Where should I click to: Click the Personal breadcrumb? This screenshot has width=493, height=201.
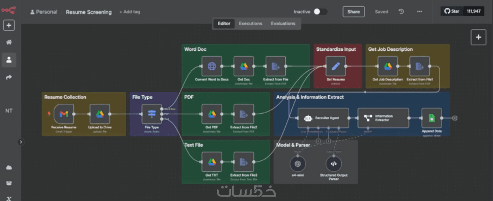(x=44, y=12)
